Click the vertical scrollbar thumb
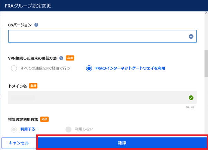The width and height of the screenshot is (208, 150). point(206,64)
